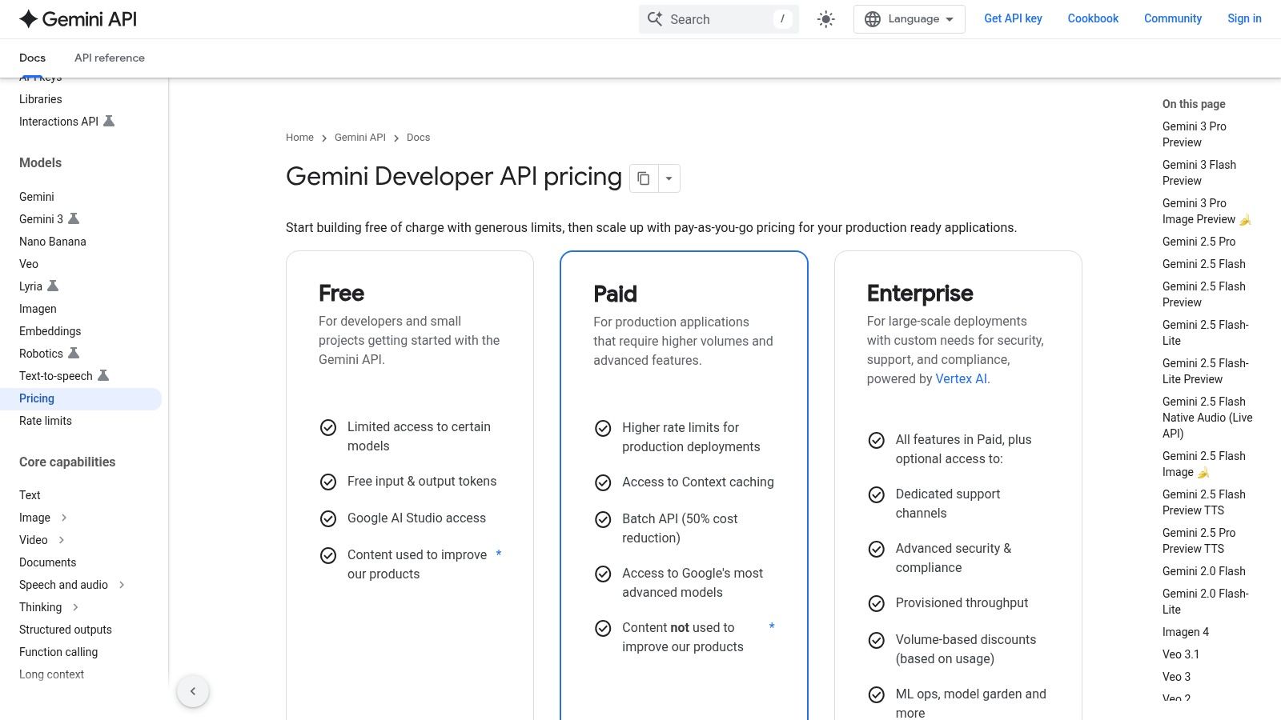The width and height of the screenshot is (1281, 720).
Task: Expand the Image section in sidebar
Action: click(x=64, y=518)
